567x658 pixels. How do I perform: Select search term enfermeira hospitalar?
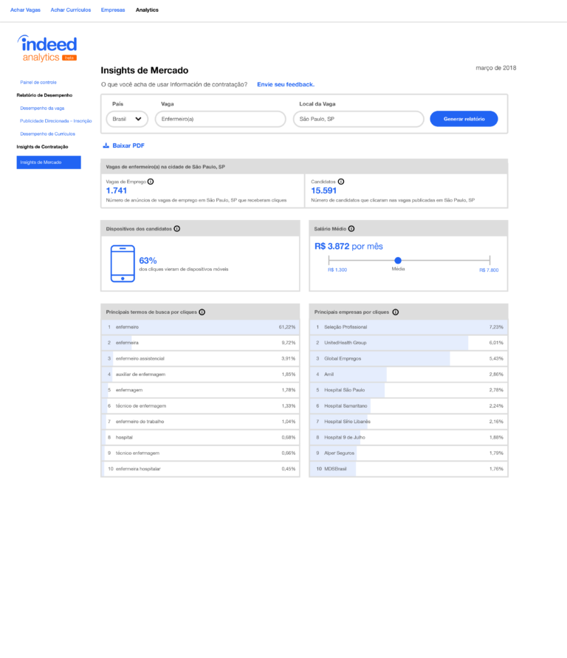[201, 469]
